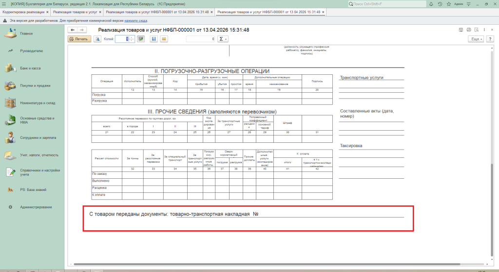Viewport: 499px width, 272px height.
Task: Open the notifications bell icon
Action: coord(431,4)
